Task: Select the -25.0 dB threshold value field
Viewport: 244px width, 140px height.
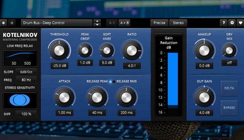Action: point(59,66)
